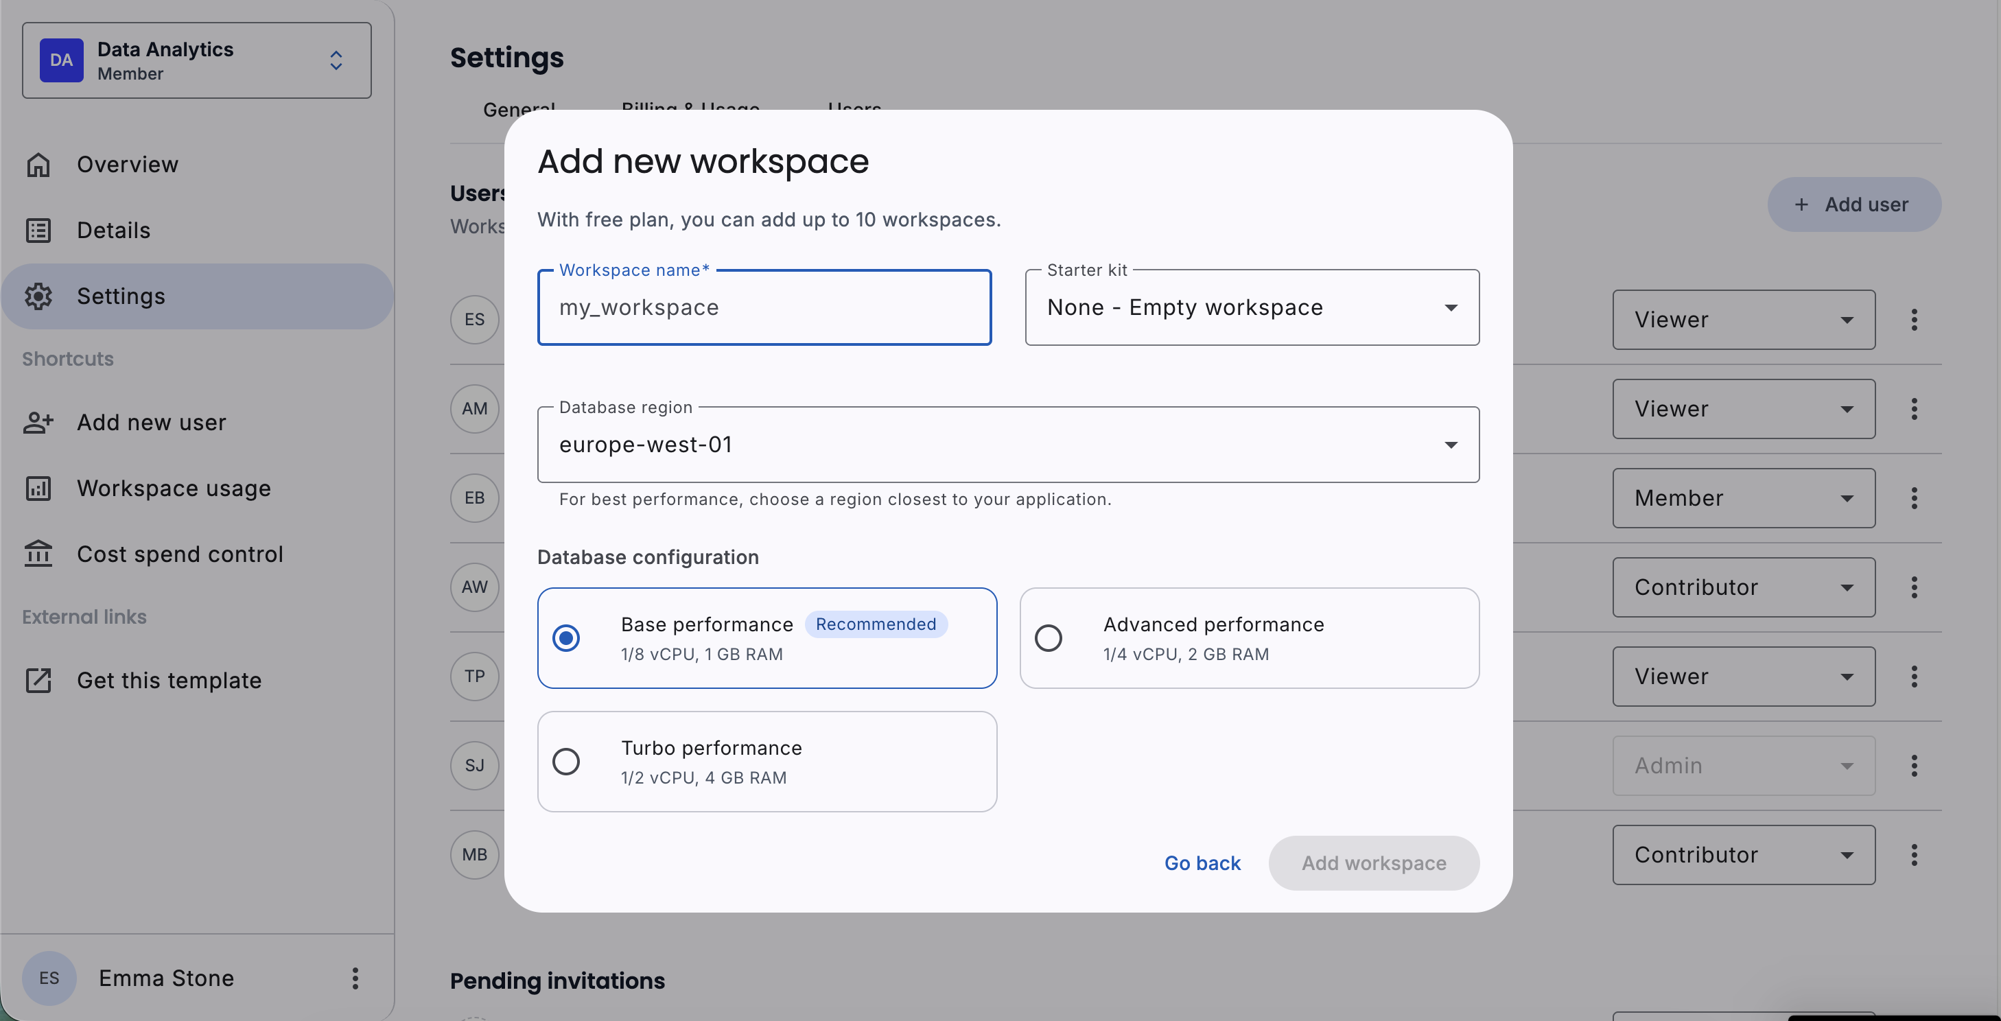2001x1021 pixels.
Task: Open the three-dot menu beside Emma Stone
Action: pos(355,978)
